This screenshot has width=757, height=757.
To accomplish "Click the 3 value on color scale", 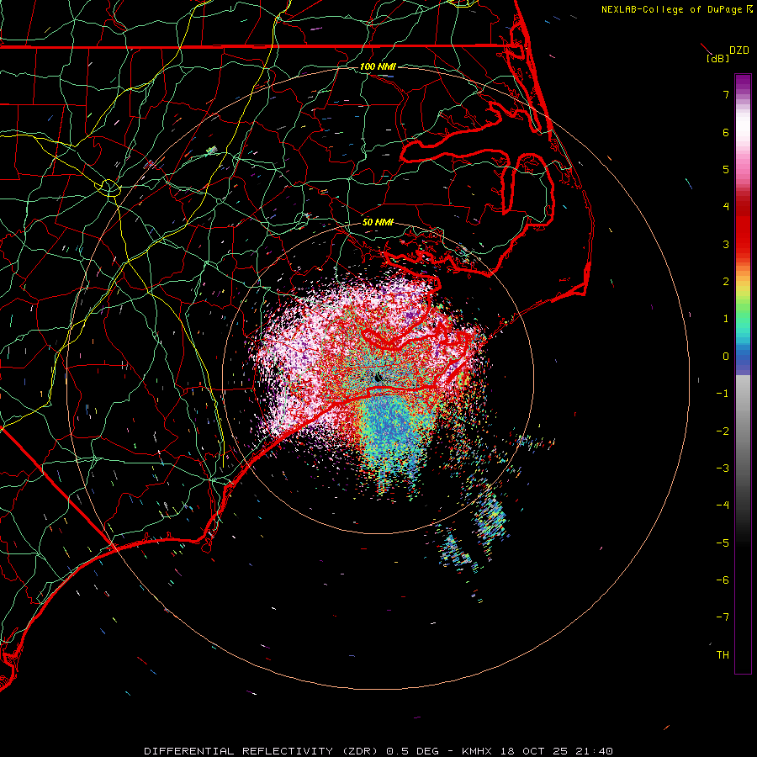I will coord(726,244).
